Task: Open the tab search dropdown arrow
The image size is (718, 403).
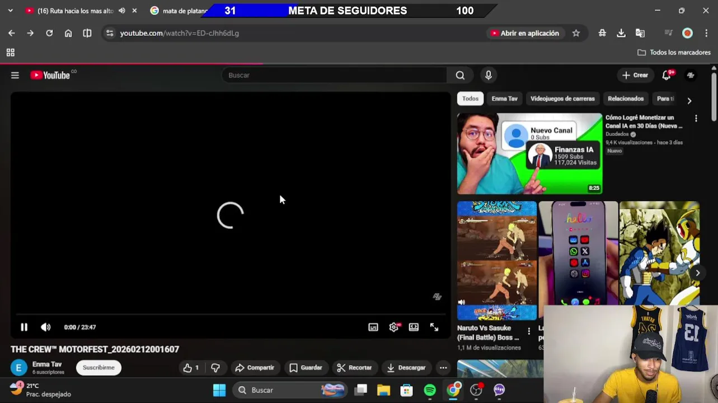Action: tap(10, 11)
